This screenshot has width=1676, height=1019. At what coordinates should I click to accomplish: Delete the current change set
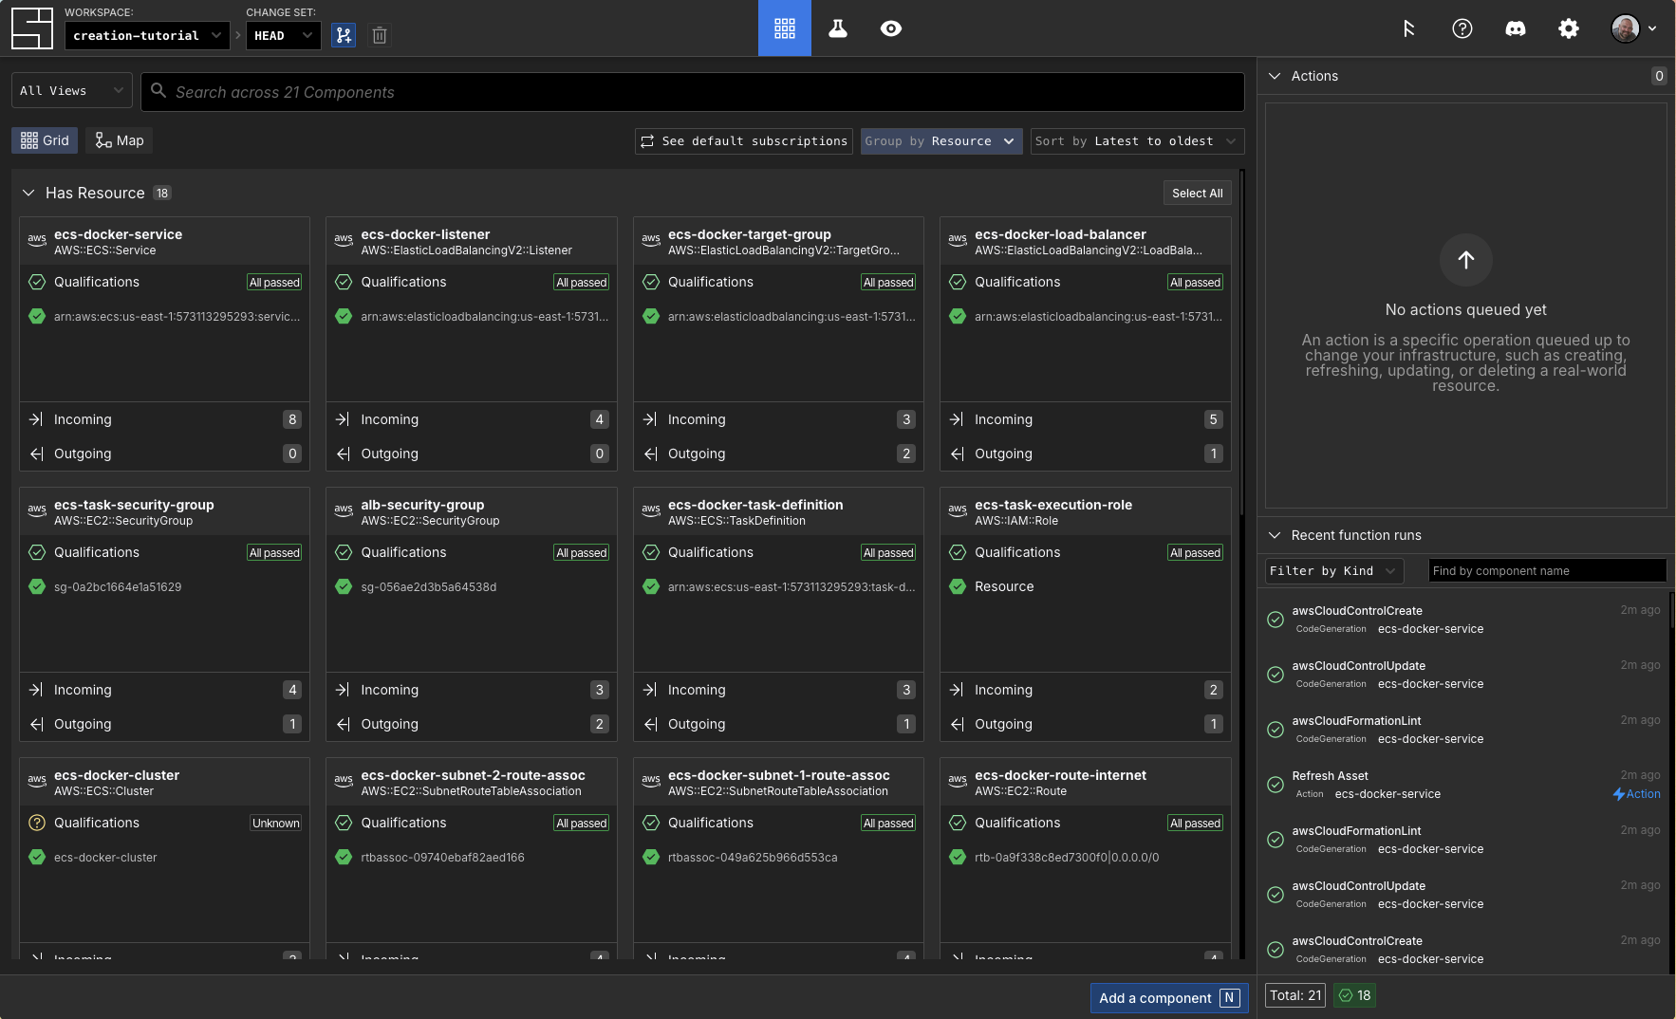click(x=380, y=34)
